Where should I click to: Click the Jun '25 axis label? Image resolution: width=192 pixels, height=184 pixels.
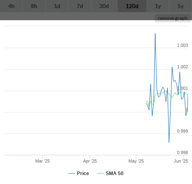[x=181, y=161]
